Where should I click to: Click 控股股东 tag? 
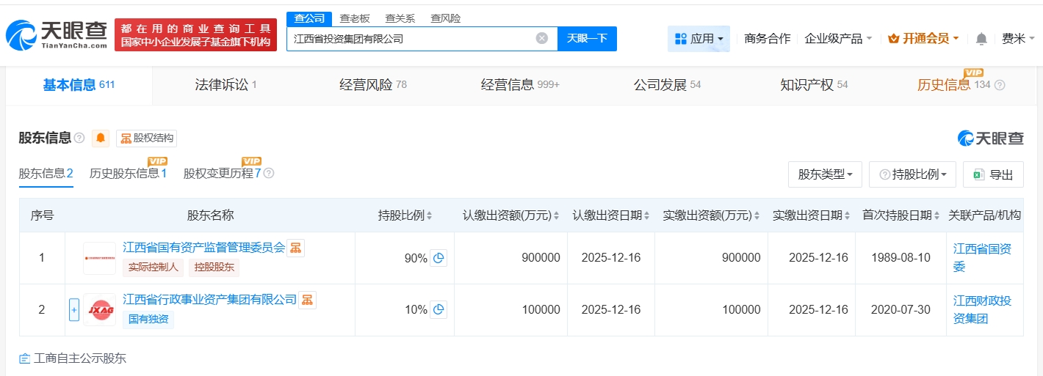214,268
